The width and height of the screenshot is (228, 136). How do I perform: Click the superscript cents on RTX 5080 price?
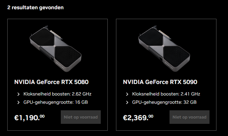point(42,116)
